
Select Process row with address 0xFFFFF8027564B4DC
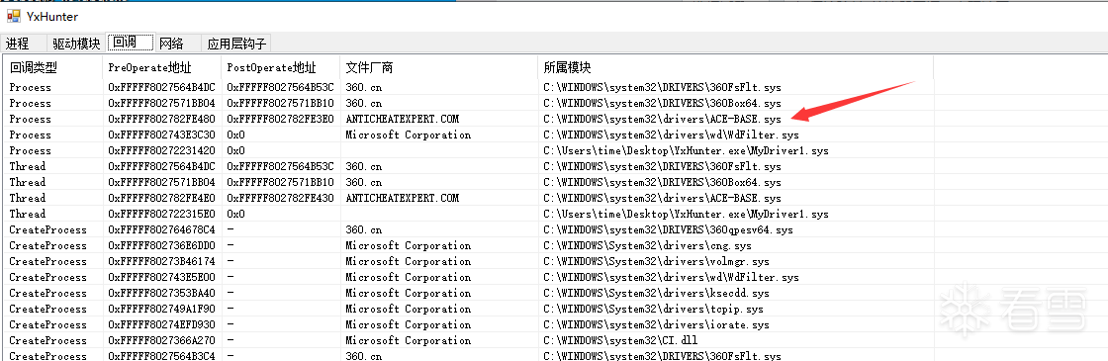469,88
